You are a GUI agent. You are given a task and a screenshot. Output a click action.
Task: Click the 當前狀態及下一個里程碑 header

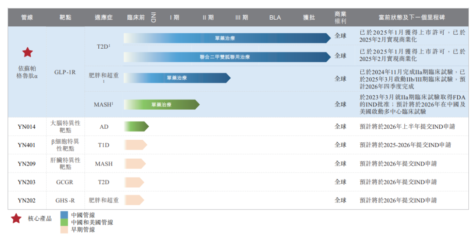tap(412, 18)
